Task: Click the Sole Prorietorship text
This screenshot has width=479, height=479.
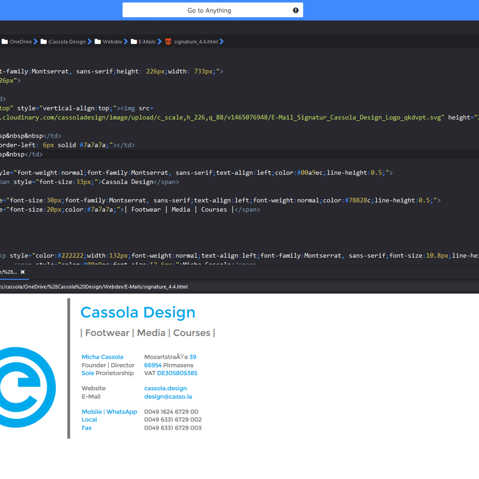Action: coord(108,373)
